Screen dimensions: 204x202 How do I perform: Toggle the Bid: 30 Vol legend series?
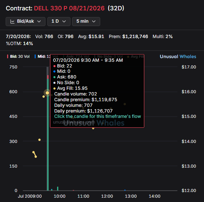coord(18,56)
